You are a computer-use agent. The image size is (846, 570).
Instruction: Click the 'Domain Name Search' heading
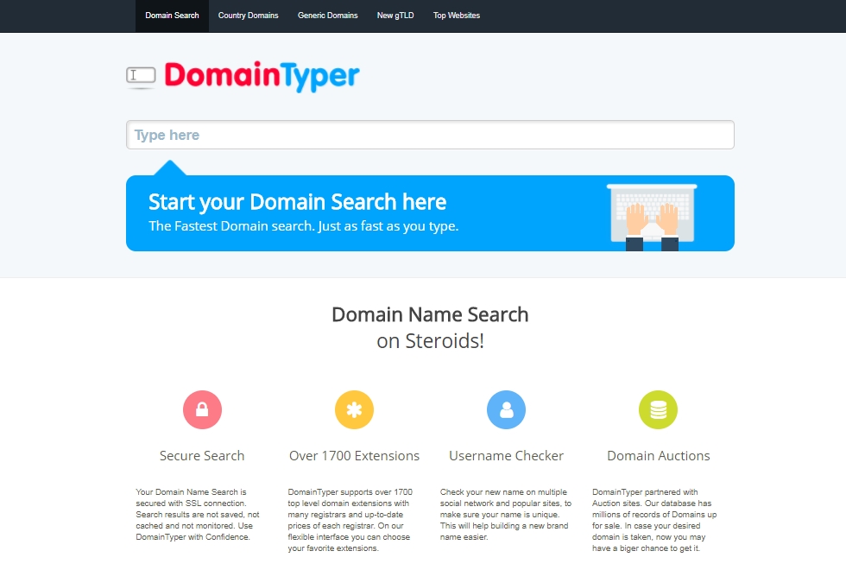tap(430, 314)
